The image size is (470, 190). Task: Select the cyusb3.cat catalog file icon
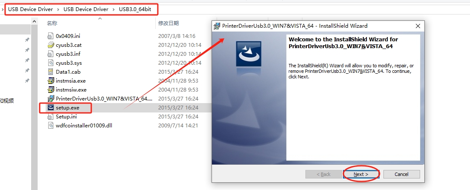[x=51, y=45]
